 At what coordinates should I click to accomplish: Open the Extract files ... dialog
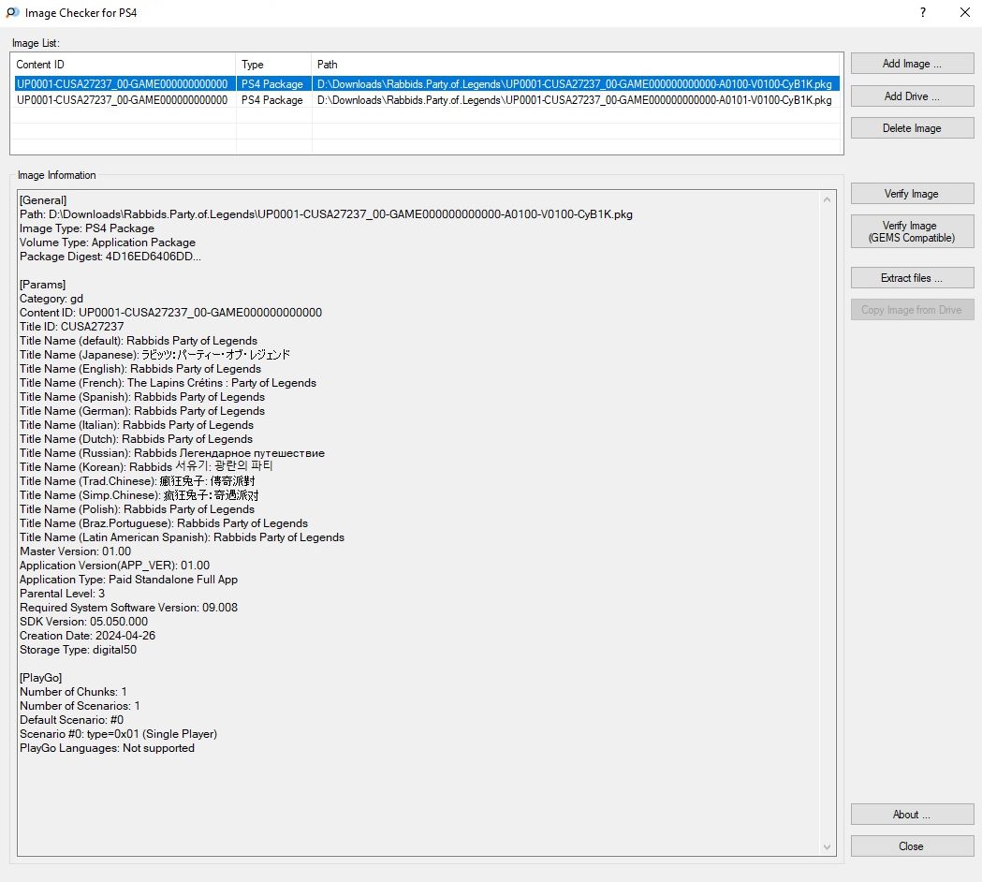(912, 277)
